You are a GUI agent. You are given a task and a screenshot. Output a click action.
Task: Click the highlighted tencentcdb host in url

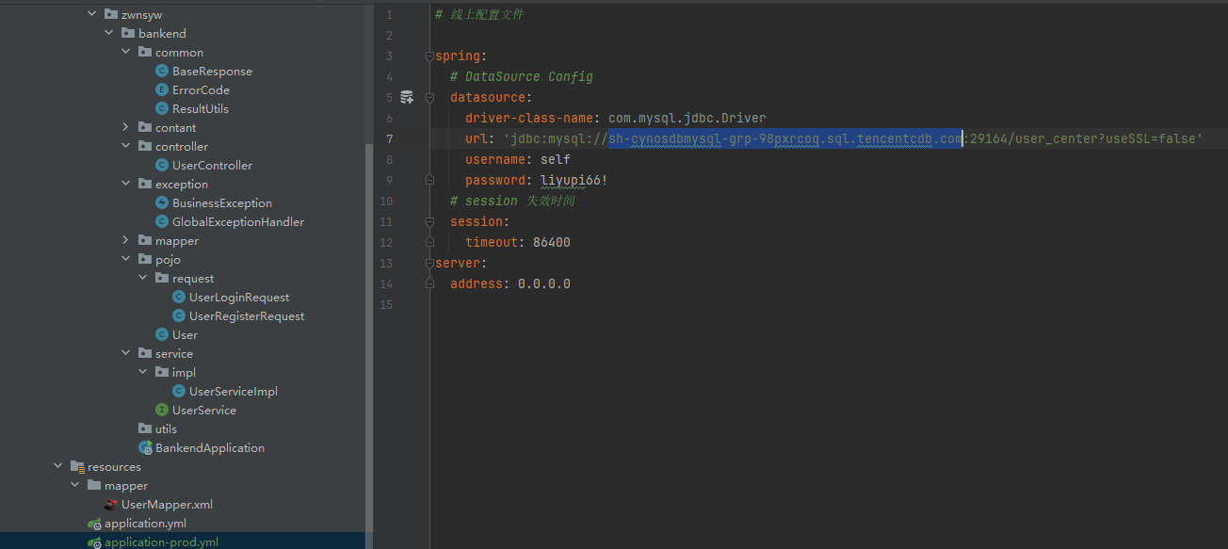(785, 138)
